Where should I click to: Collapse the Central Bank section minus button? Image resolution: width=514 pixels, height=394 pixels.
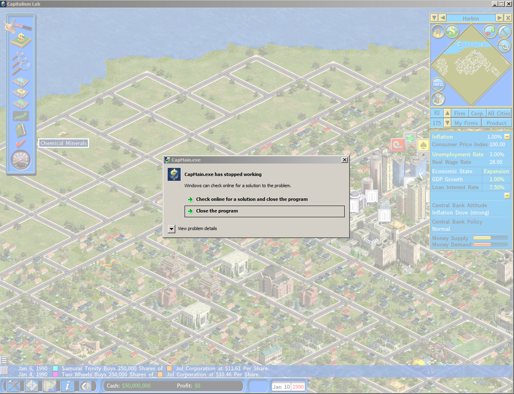coord(507,196)
